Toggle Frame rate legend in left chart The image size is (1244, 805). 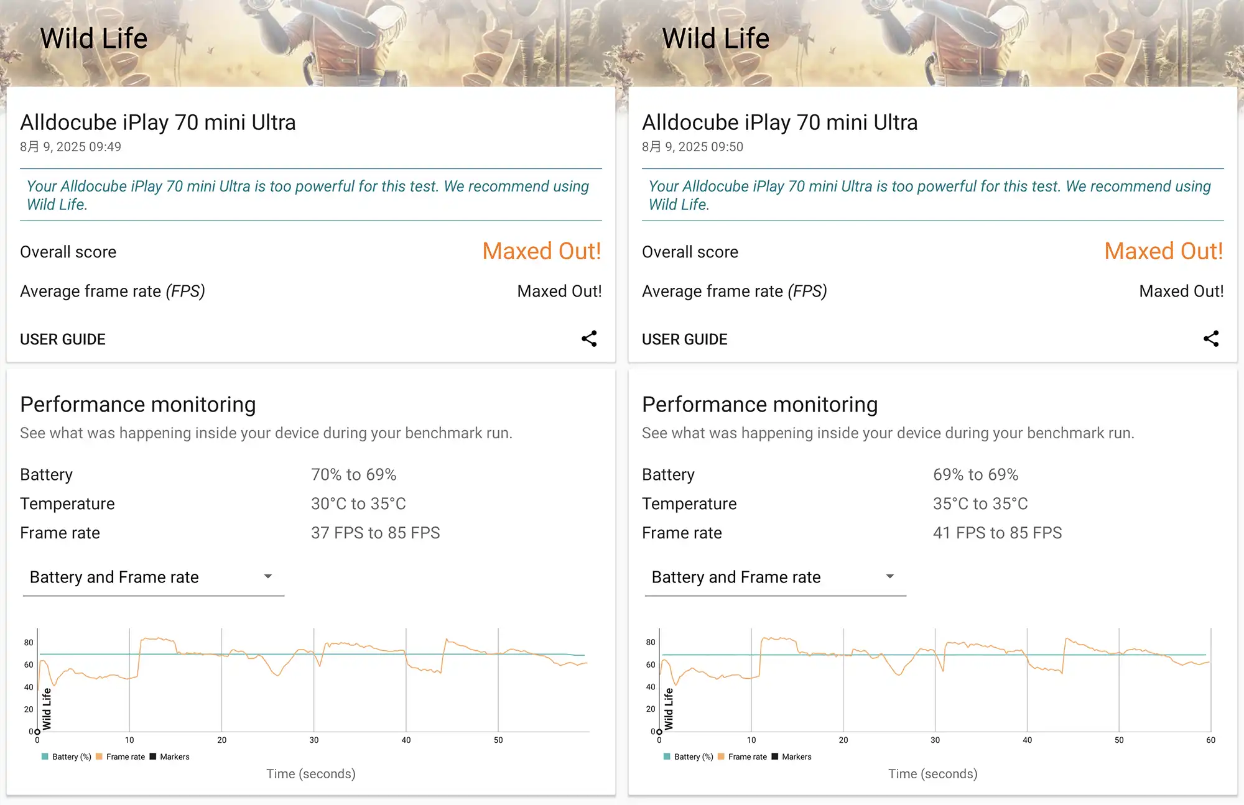point(121,757)
